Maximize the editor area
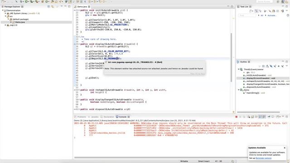The image size is (290, 163). pos(232,6)
